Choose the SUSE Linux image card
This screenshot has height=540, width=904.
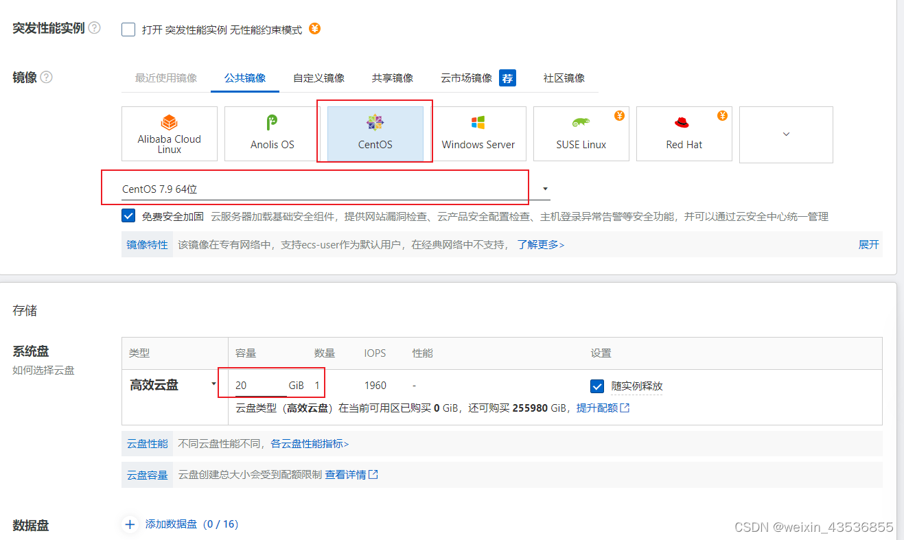point(581,134)
